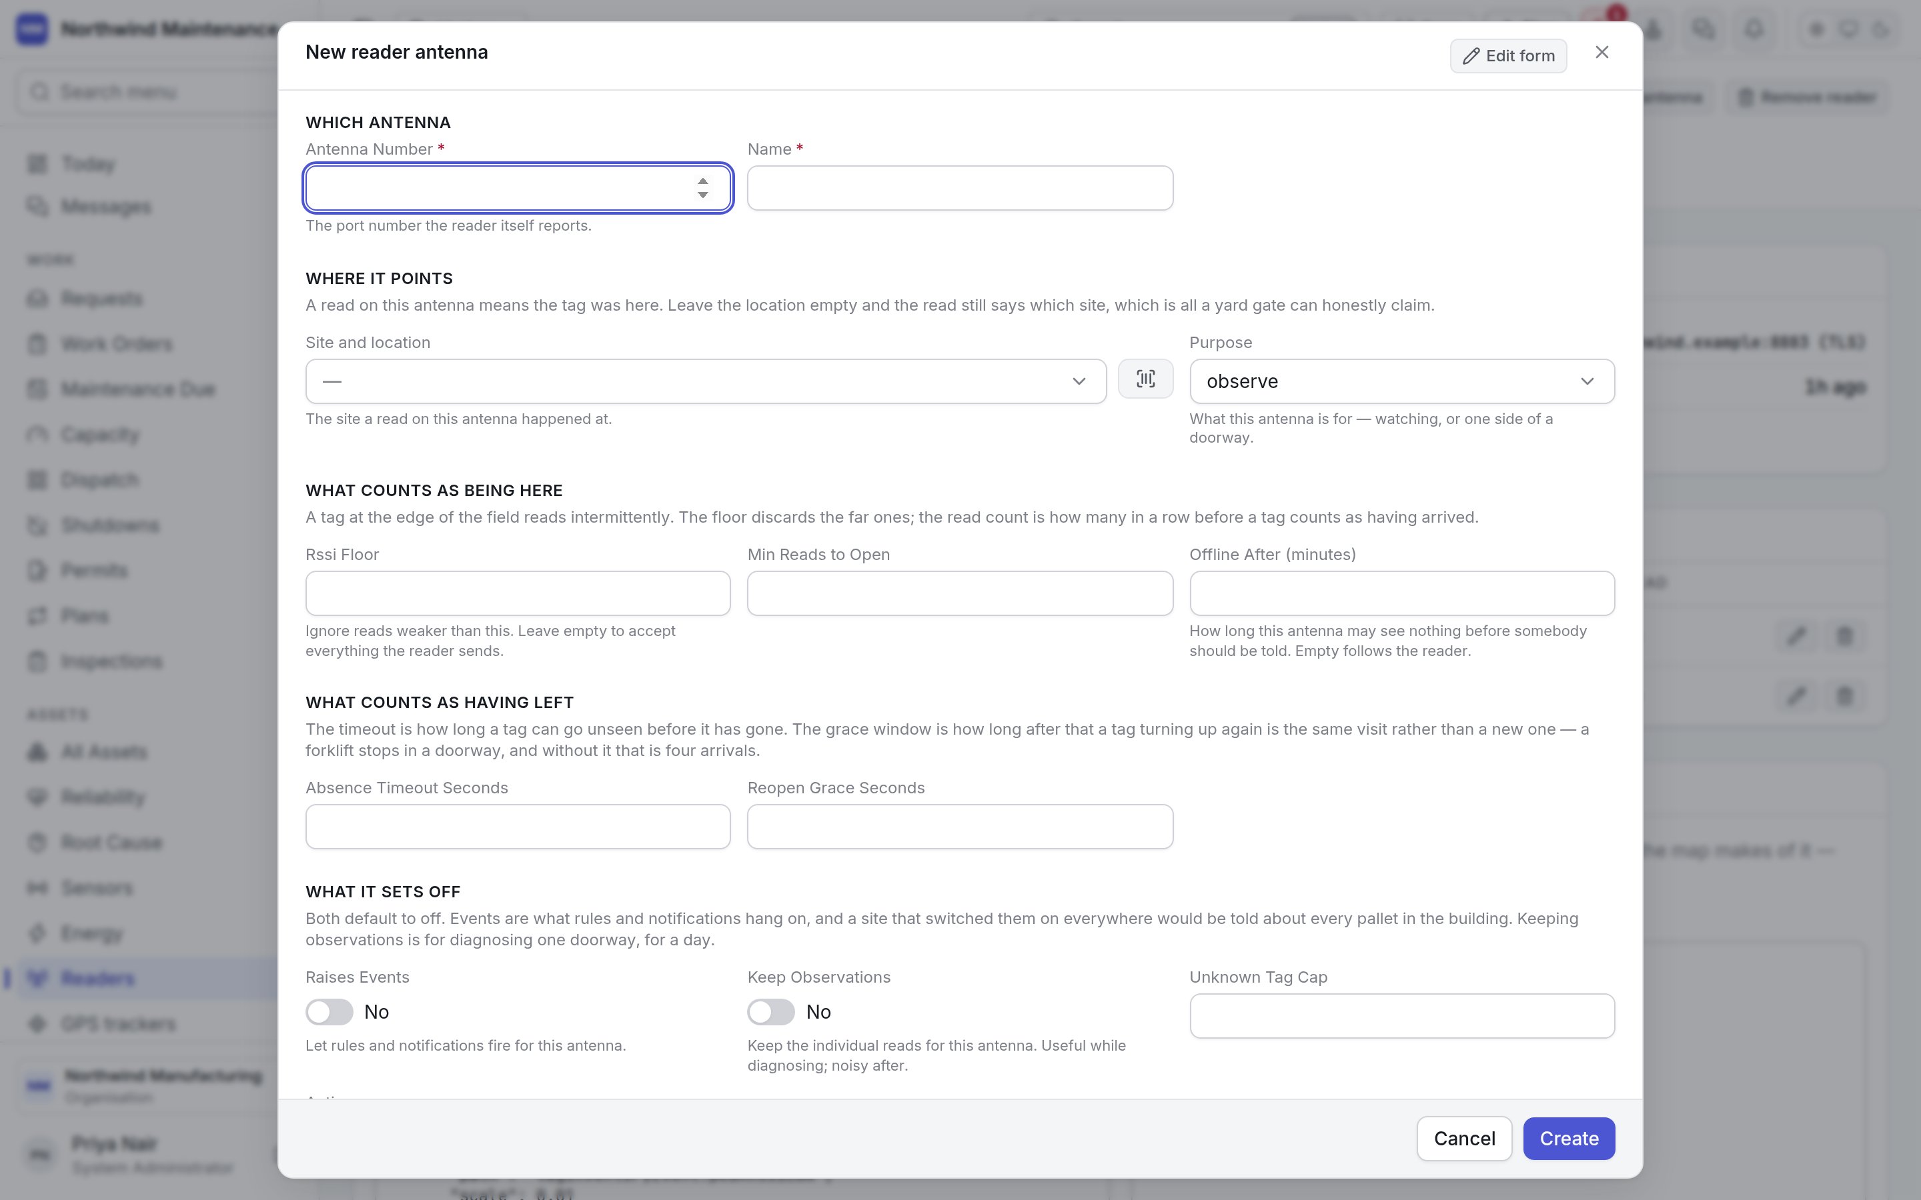Click the All Assets icon in sidebar
Viewport: 1921px width, 1200px height.
click(37, 751)
